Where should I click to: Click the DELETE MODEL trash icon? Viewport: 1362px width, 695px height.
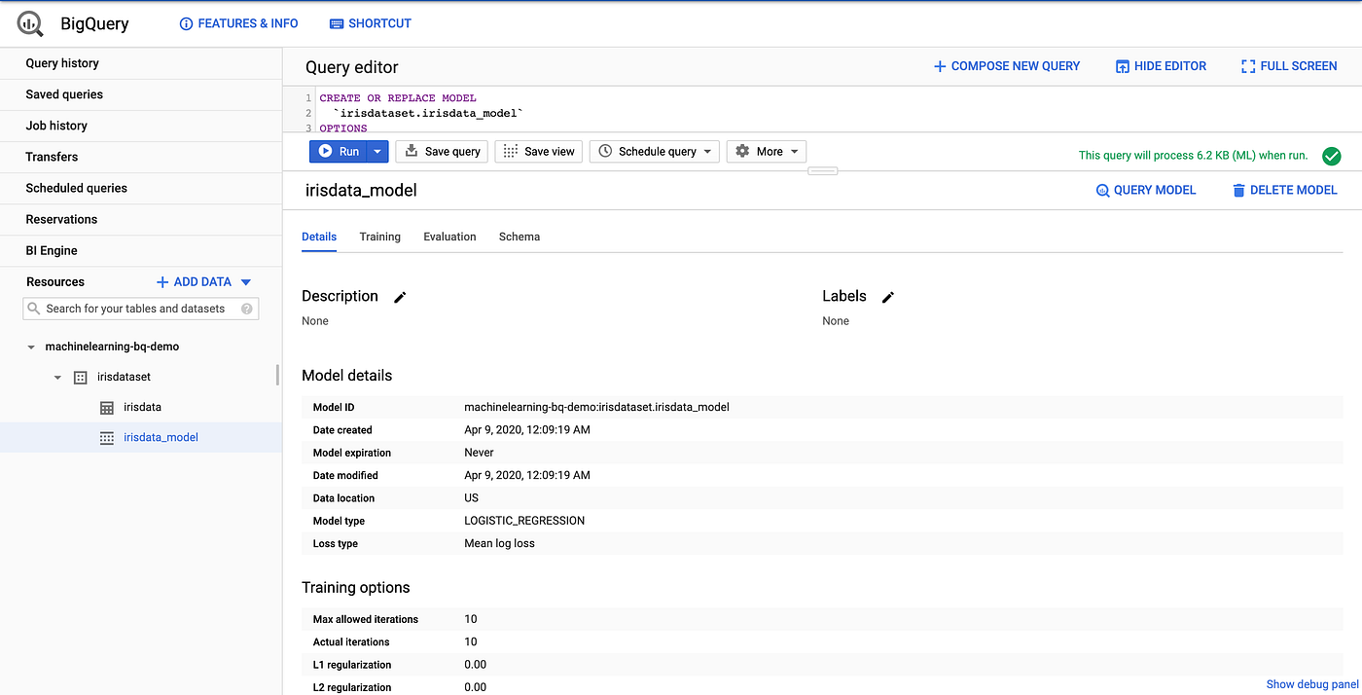[x=1237, y=190]
